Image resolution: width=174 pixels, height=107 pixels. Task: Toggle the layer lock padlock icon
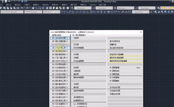(170, 8)
